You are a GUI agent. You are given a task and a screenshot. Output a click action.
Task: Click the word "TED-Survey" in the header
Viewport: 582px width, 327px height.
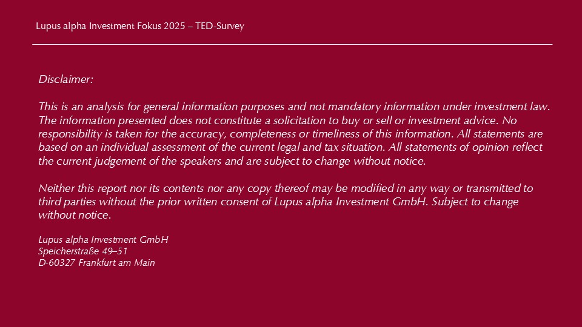pyautogui.click(x=219, y=27)
